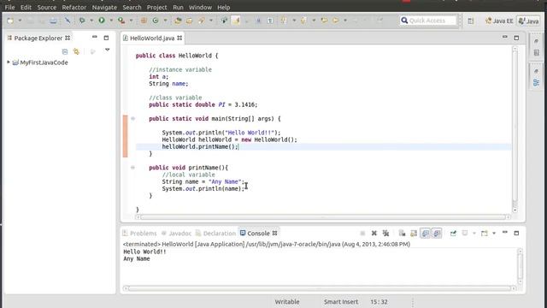Image resolution: width=547 pixels, height=308 pixels.
Task: Open Next Annotation dropdown arrow
Action: 294,21
